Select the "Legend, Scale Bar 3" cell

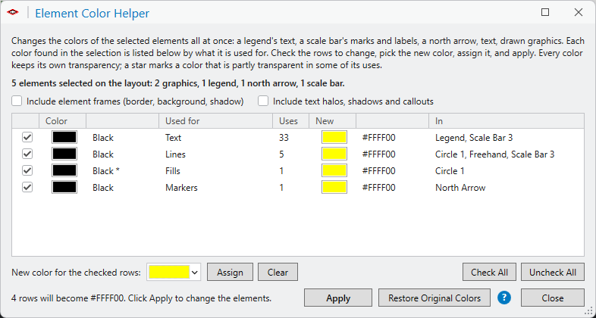[x=474, y=138]
